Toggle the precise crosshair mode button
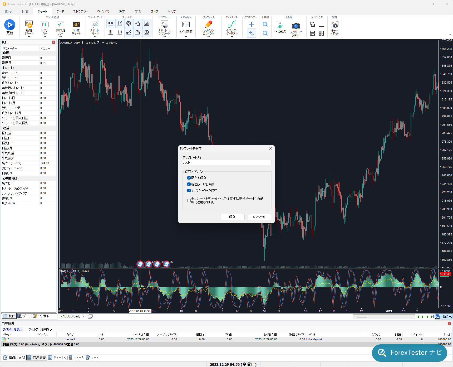Screen dimensions: 453x367 click(x=252, y=33)
